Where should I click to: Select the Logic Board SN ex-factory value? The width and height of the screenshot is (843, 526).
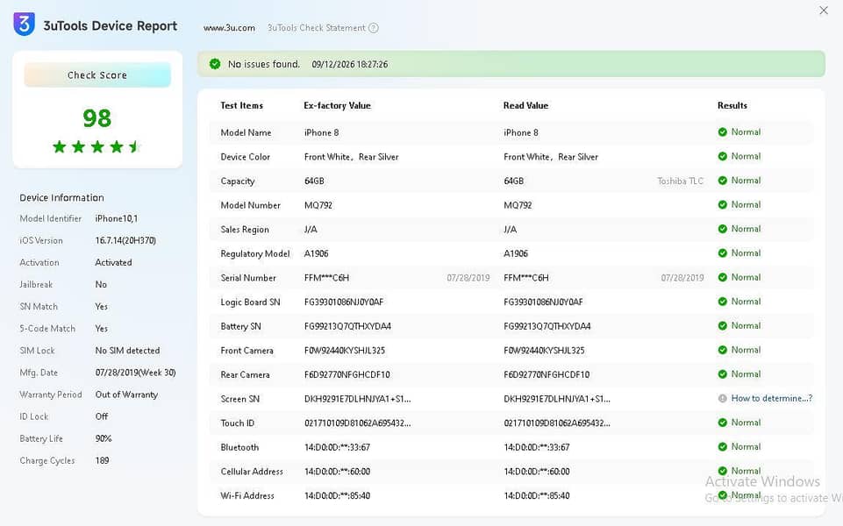coord(344,302)
